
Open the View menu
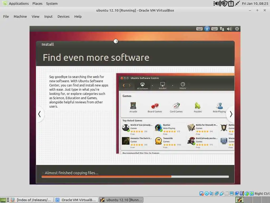pos(36,17)
